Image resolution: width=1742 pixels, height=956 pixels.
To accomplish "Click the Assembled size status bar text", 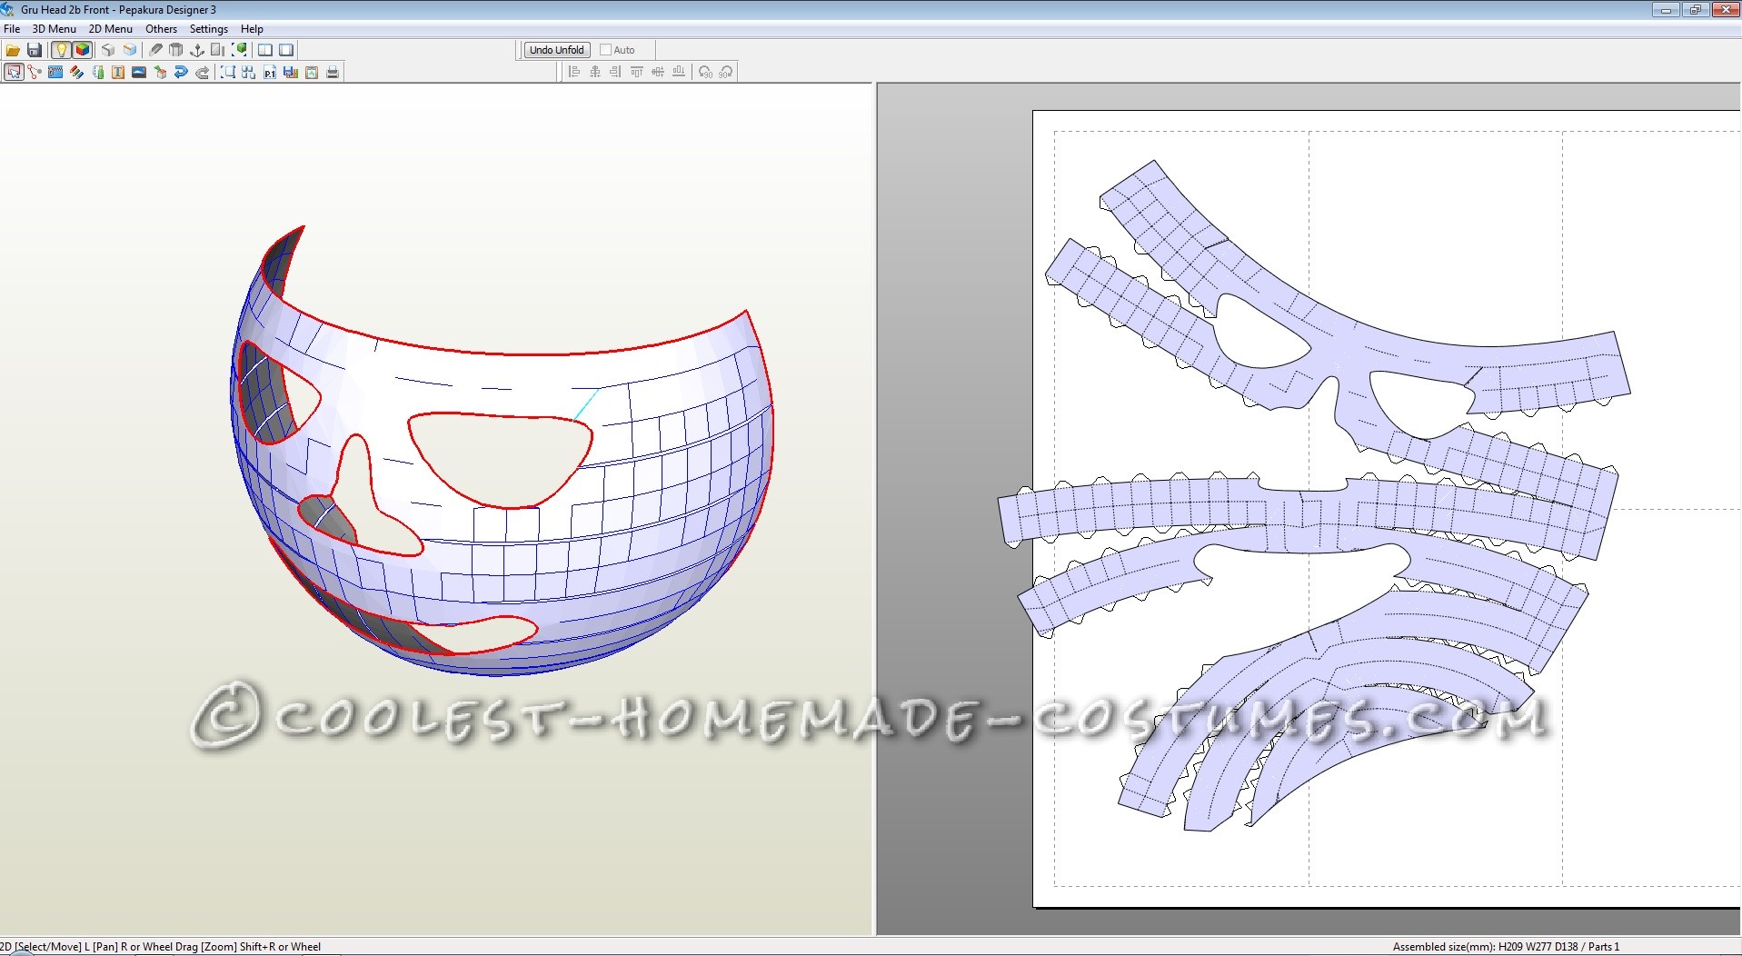I will coord(1506,946).
